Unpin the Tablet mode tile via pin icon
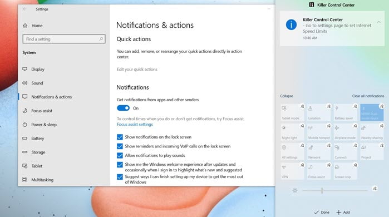The width and height of the screenshot is (389, 217). (x=302, y=106)
